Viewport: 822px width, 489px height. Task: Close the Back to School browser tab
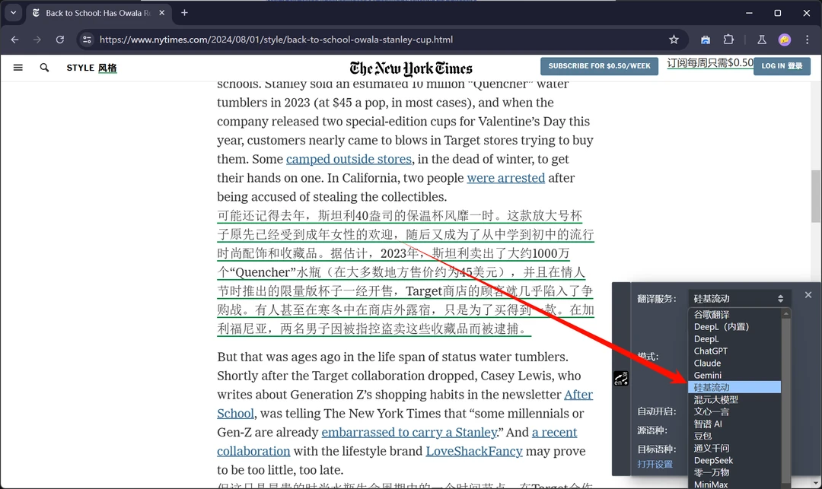(162, 13)
